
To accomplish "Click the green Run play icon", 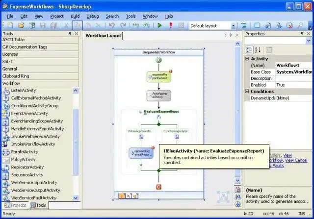I will 159,25.
